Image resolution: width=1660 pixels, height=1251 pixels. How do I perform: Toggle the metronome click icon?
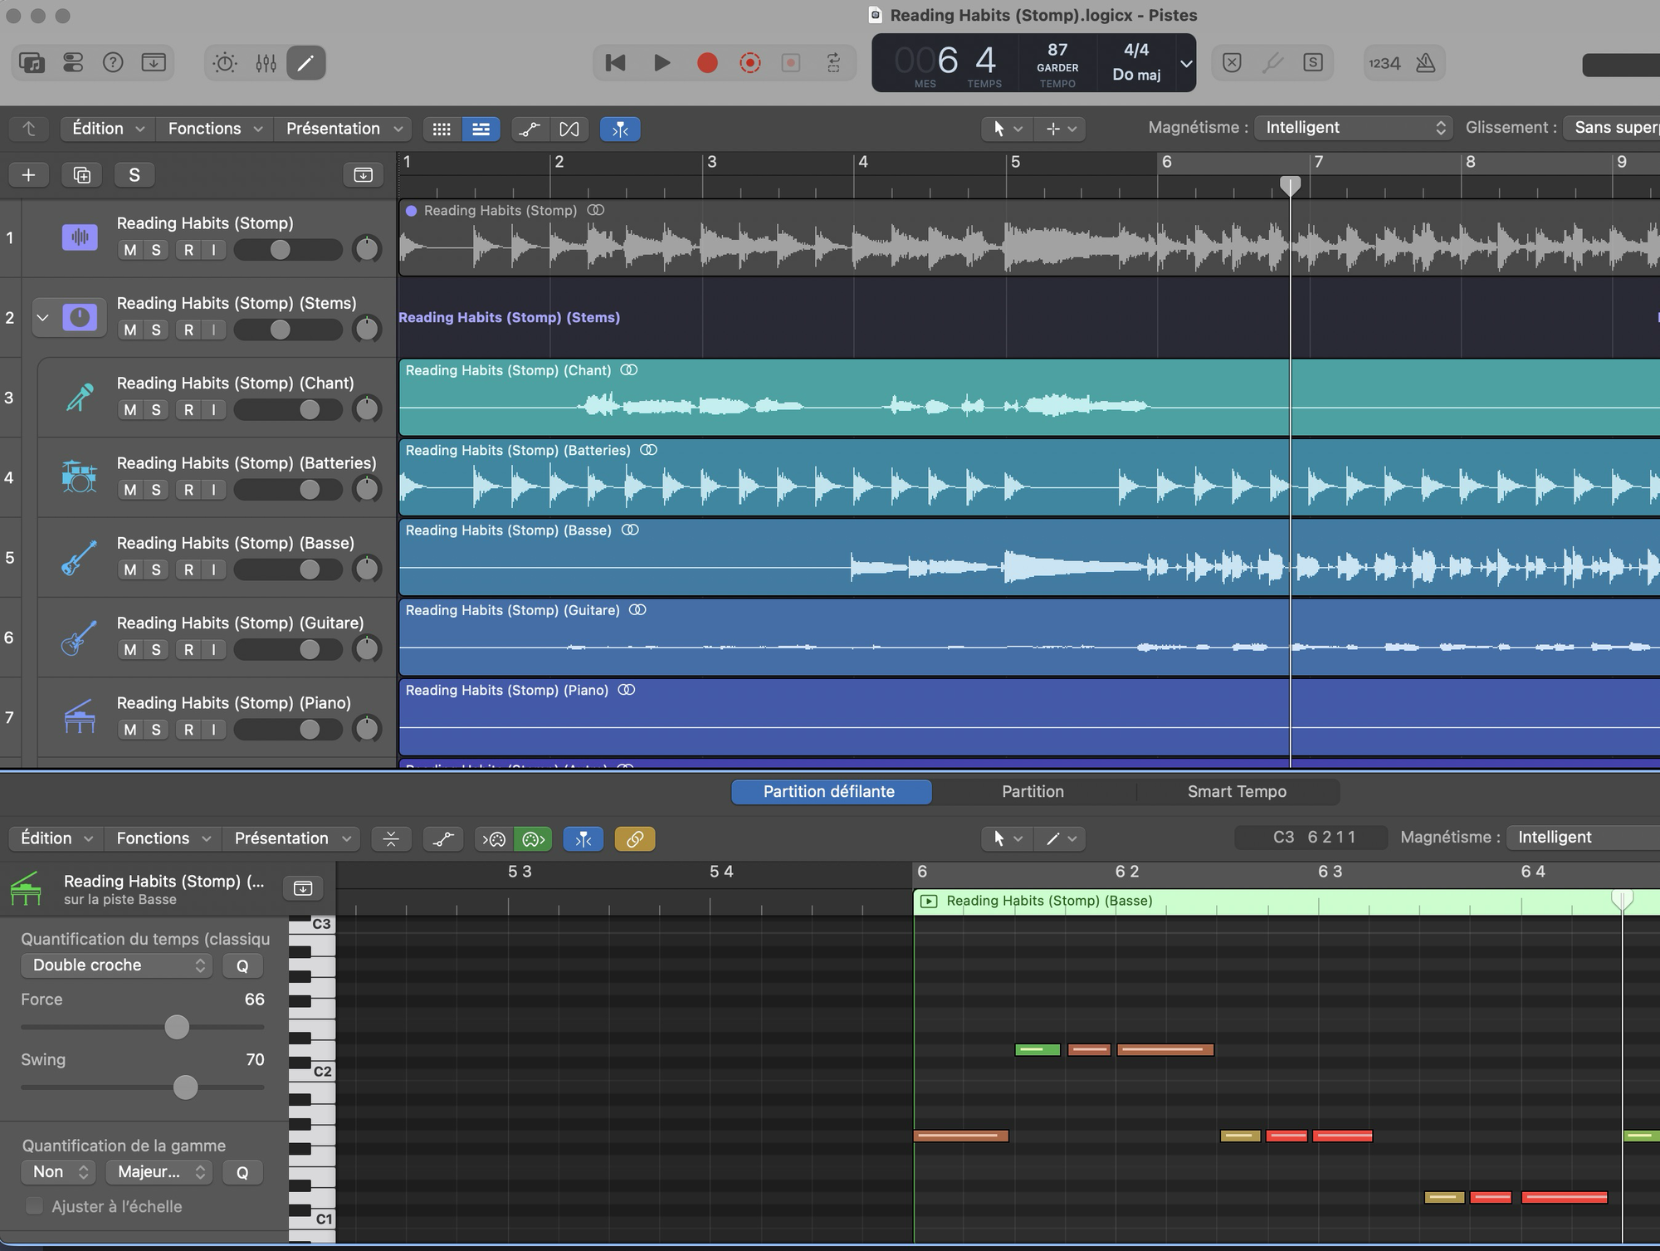[x=1426, y=62]
